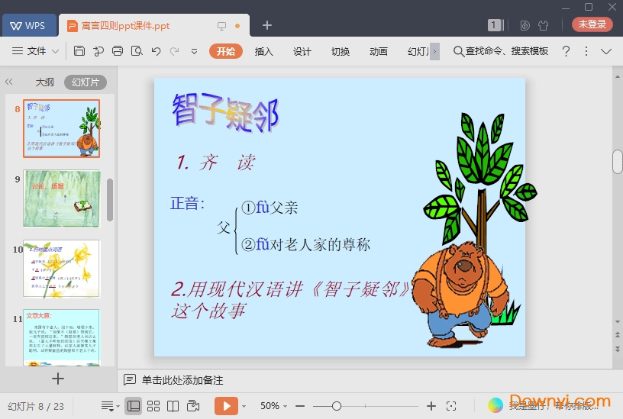Click the bear and tree clipart image
This screenshot has height=419, width=623.
[x=474, y=230]
